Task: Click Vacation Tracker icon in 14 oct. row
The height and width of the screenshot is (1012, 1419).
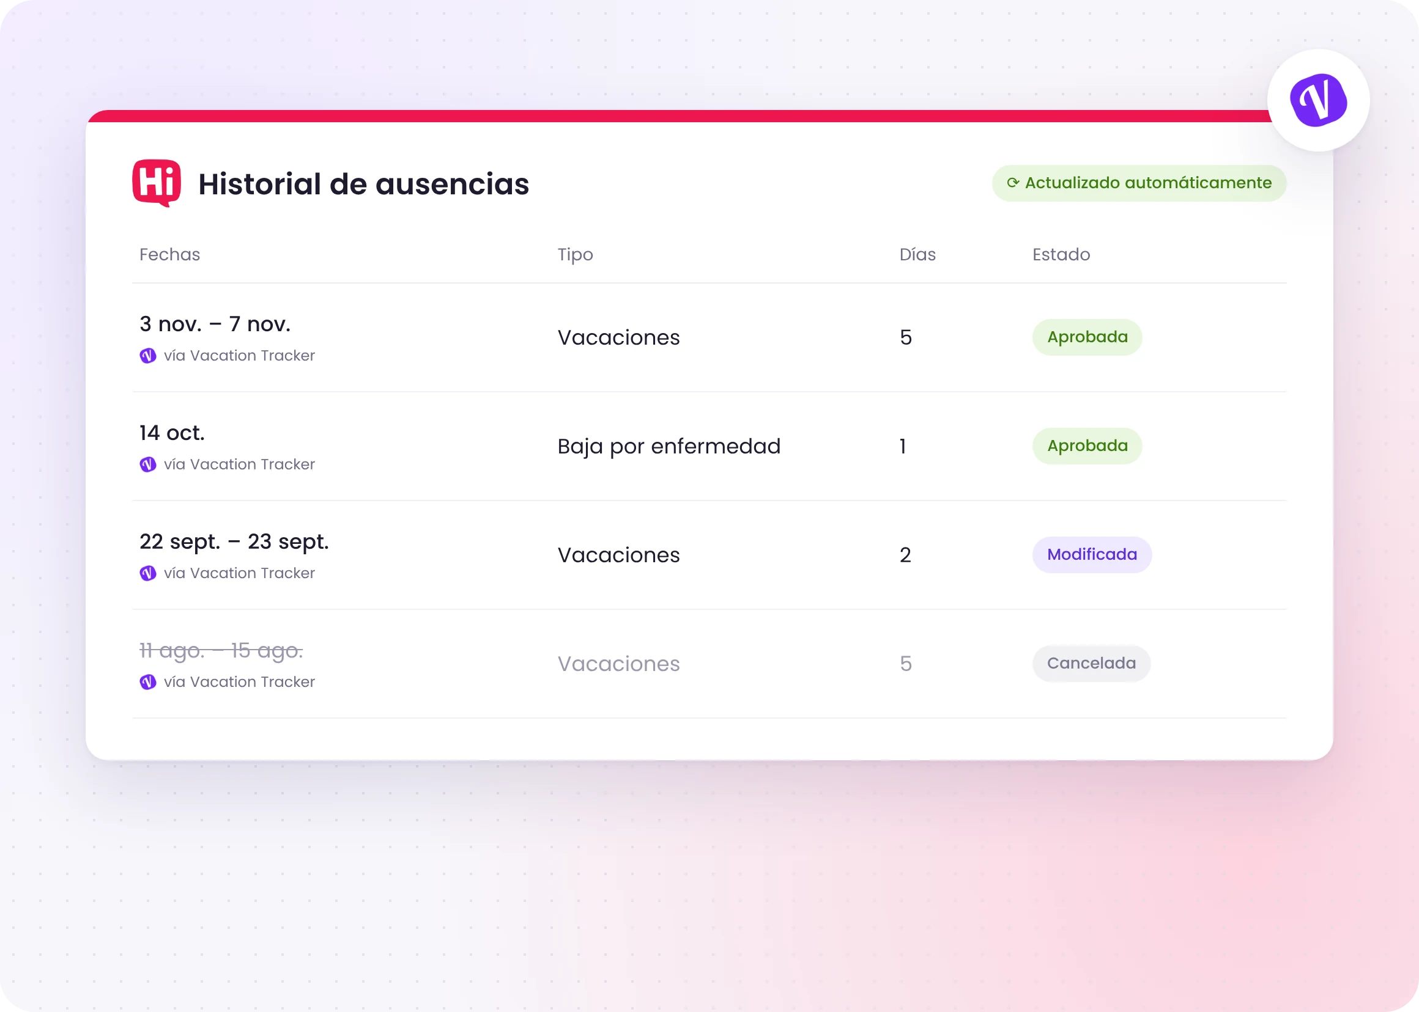Action: coord(148,465)
